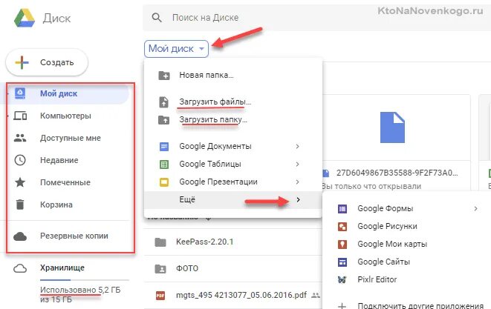Viewport: 491px width, 309px height.
Task: Click the Поиск на Диске search field
Action: (316, 18)
